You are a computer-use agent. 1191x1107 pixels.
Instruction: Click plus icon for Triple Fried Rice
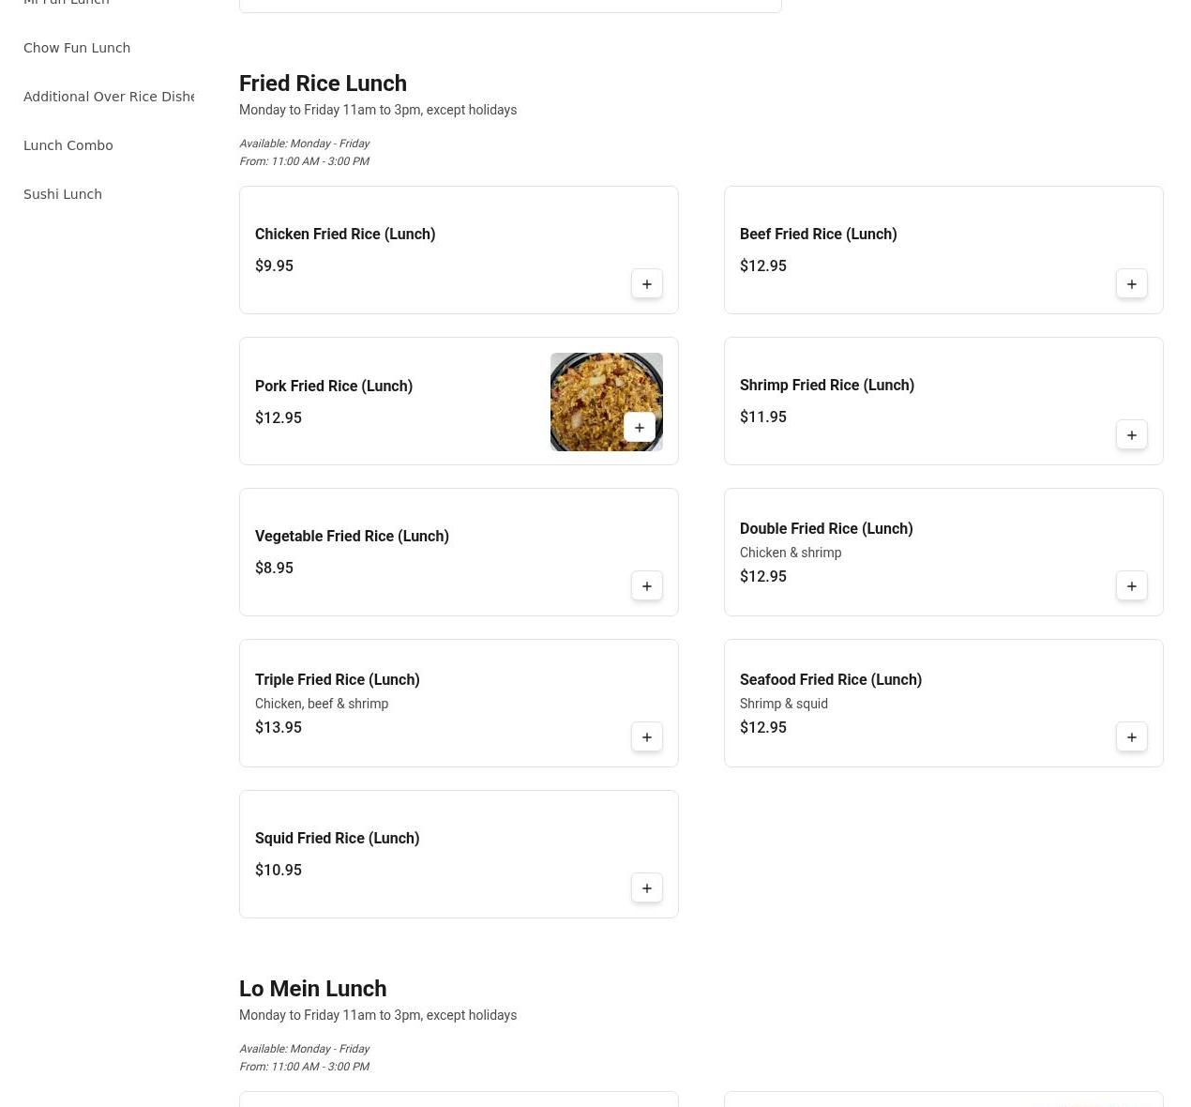[646, 737]
